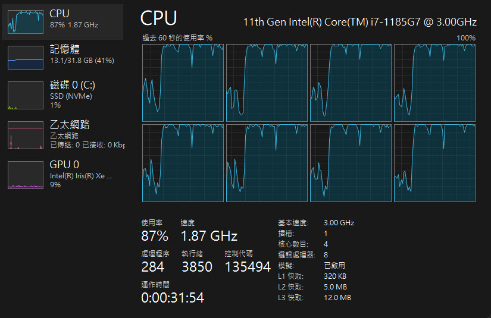Click the first logical processor graph, bottom row
Image resolution: width=491 pixels, height=318 pixels.
[x=183, y=163]
